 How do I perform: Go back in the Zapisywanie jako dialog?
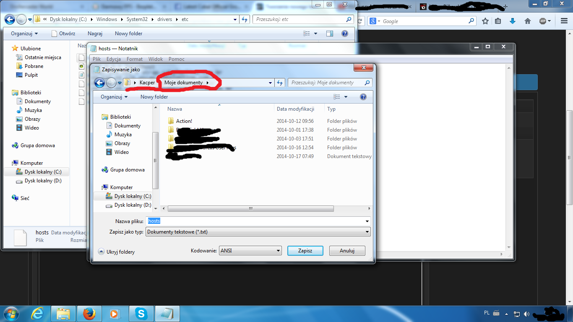[99, 83]
